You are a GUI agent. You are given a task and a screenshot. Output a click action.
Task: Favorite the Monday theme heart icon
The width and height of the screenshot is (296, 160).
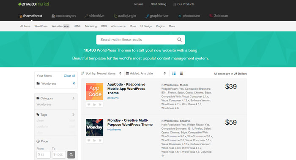pyautogui.click(x=89, y=141)
